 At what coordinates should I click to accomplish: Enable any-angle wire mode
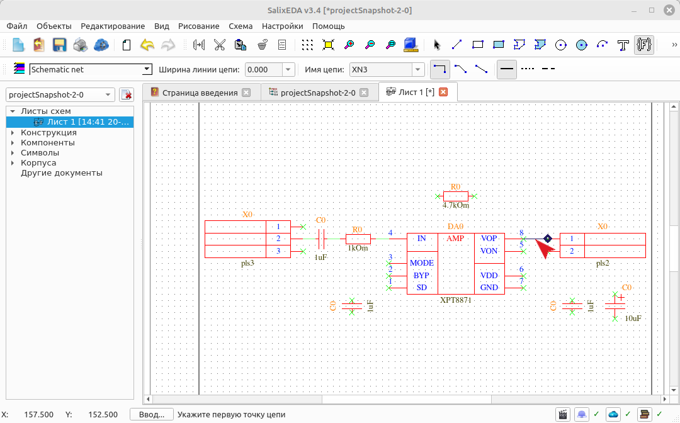click(x=482, y=69)
